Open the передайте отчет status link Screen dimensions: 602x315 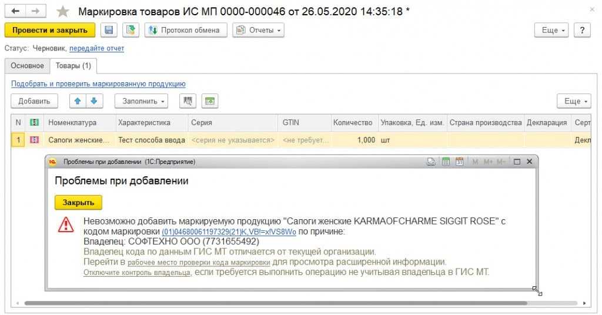pos(97,48)
